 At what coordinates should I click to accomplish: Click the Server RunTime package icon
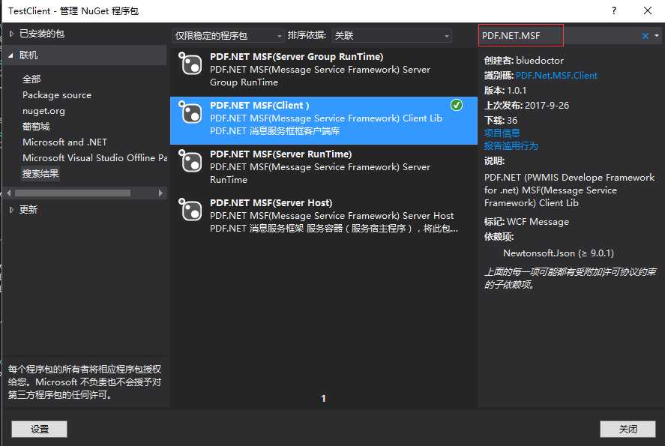[190, 161]
